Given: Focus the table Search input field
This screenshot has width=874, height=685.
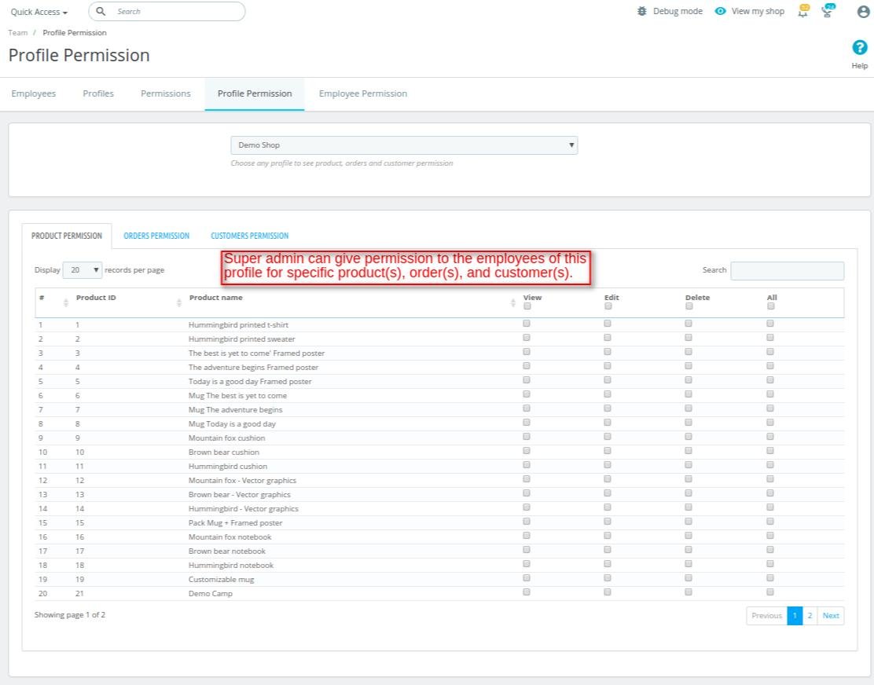Looking at the screenshot, I should (x=787, y=271).
